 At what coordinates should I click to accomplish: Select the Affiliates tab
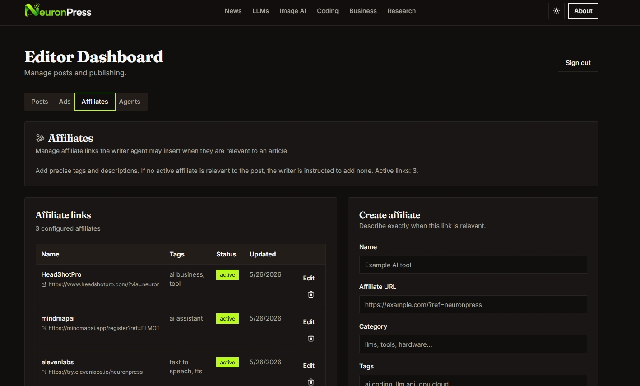tap(95, 102)
